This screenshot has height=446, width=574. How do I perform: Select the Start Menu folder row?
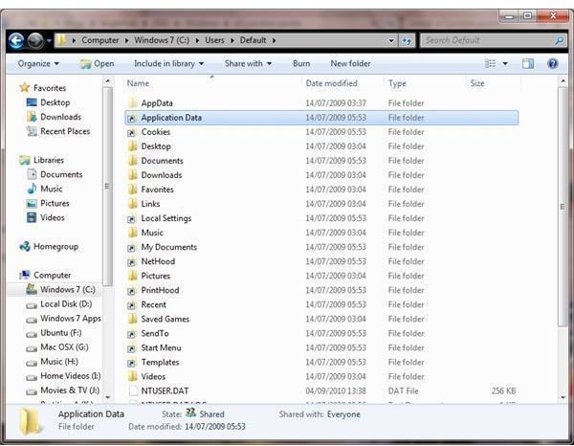coord(321,347)
